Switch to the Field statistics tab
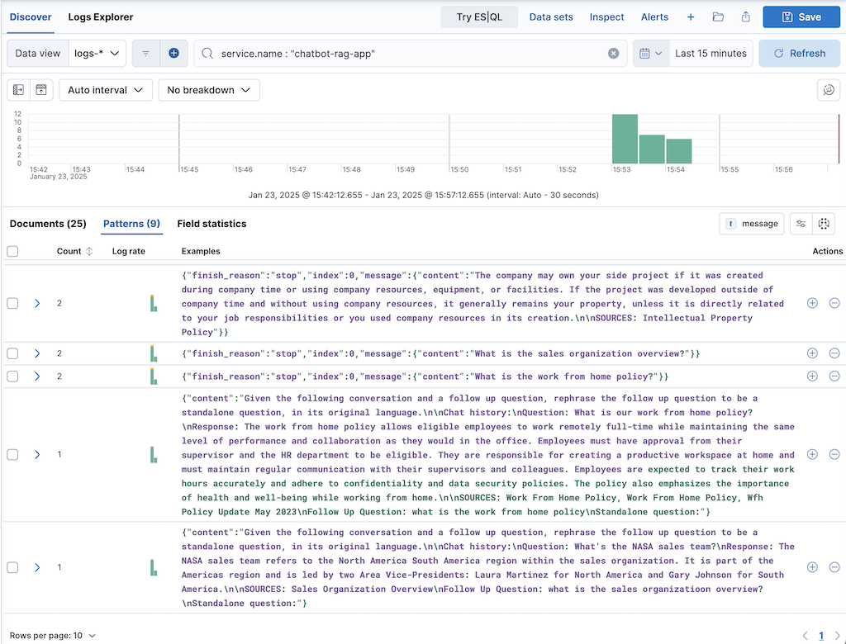The width and height of the screenshot is (846, 644). click(x=211, y=224)
